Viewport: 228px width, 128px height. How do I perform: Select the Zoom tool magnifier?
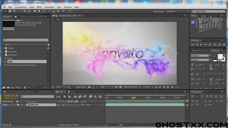pyautogui.click(x=15, y=11)
